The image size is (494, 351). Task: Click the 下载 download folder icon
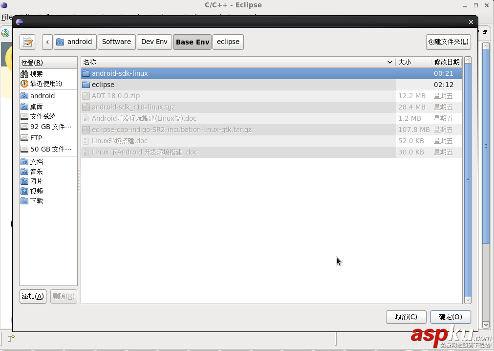coord(24,201)
